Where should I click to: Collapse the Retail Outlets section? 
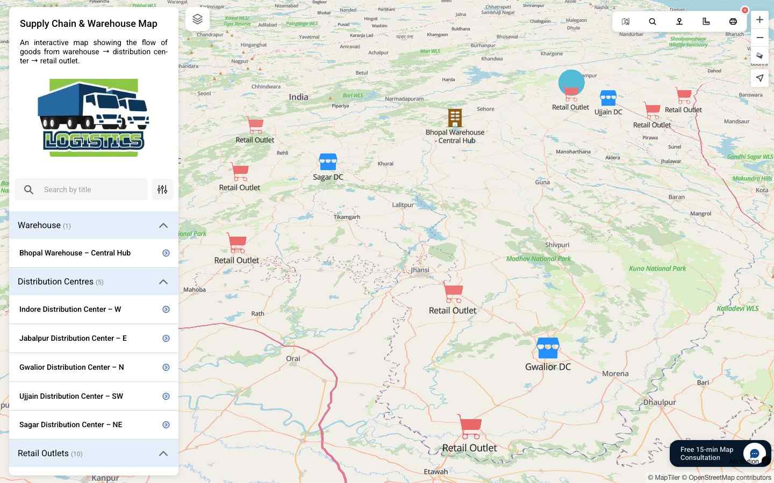pyautogui.click(x=163, y=453)
